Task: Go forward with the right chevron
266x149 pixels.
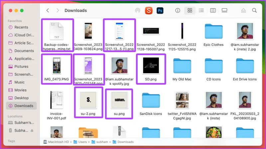Action: [x=58, y=11]
